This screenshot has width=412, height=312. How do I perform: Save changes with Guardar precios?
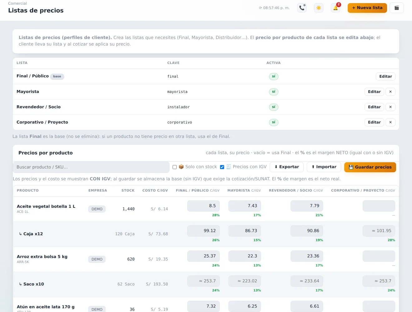[x=370, y=167]
